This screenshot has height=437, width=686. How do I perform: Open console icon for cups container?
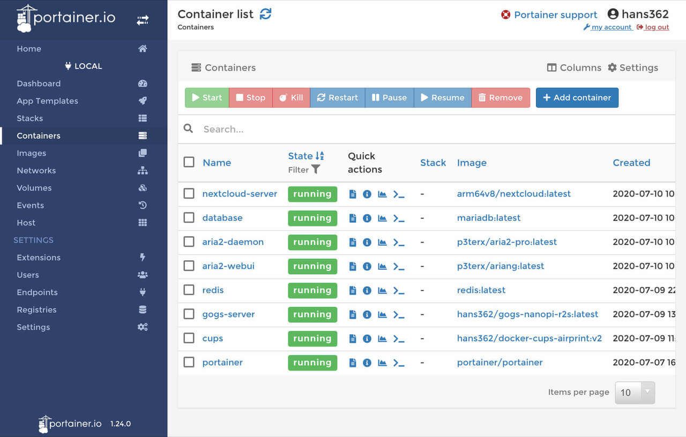(x=399, y=339)
